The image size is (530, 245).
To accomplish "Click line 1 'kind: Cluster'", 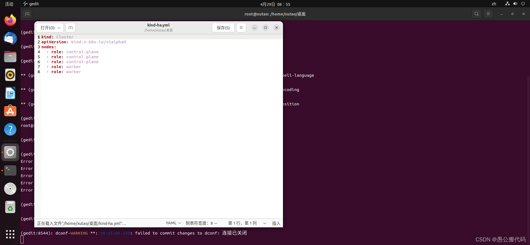I will pyautogui.click(x=57, y=37).
